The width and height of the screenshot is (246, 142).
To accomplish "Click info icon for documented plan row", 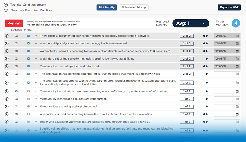I will pos(7,36).
